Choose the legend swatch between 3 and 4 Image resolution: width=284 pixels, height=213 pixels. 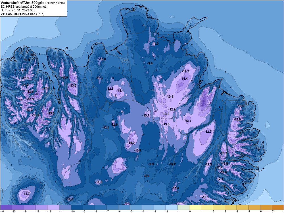[x=231, y=207]
